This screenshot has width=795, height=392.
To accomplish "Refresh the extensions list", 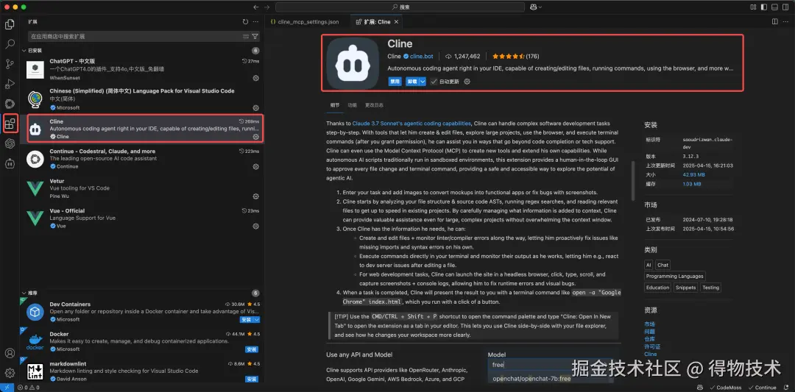I will 245,22.
